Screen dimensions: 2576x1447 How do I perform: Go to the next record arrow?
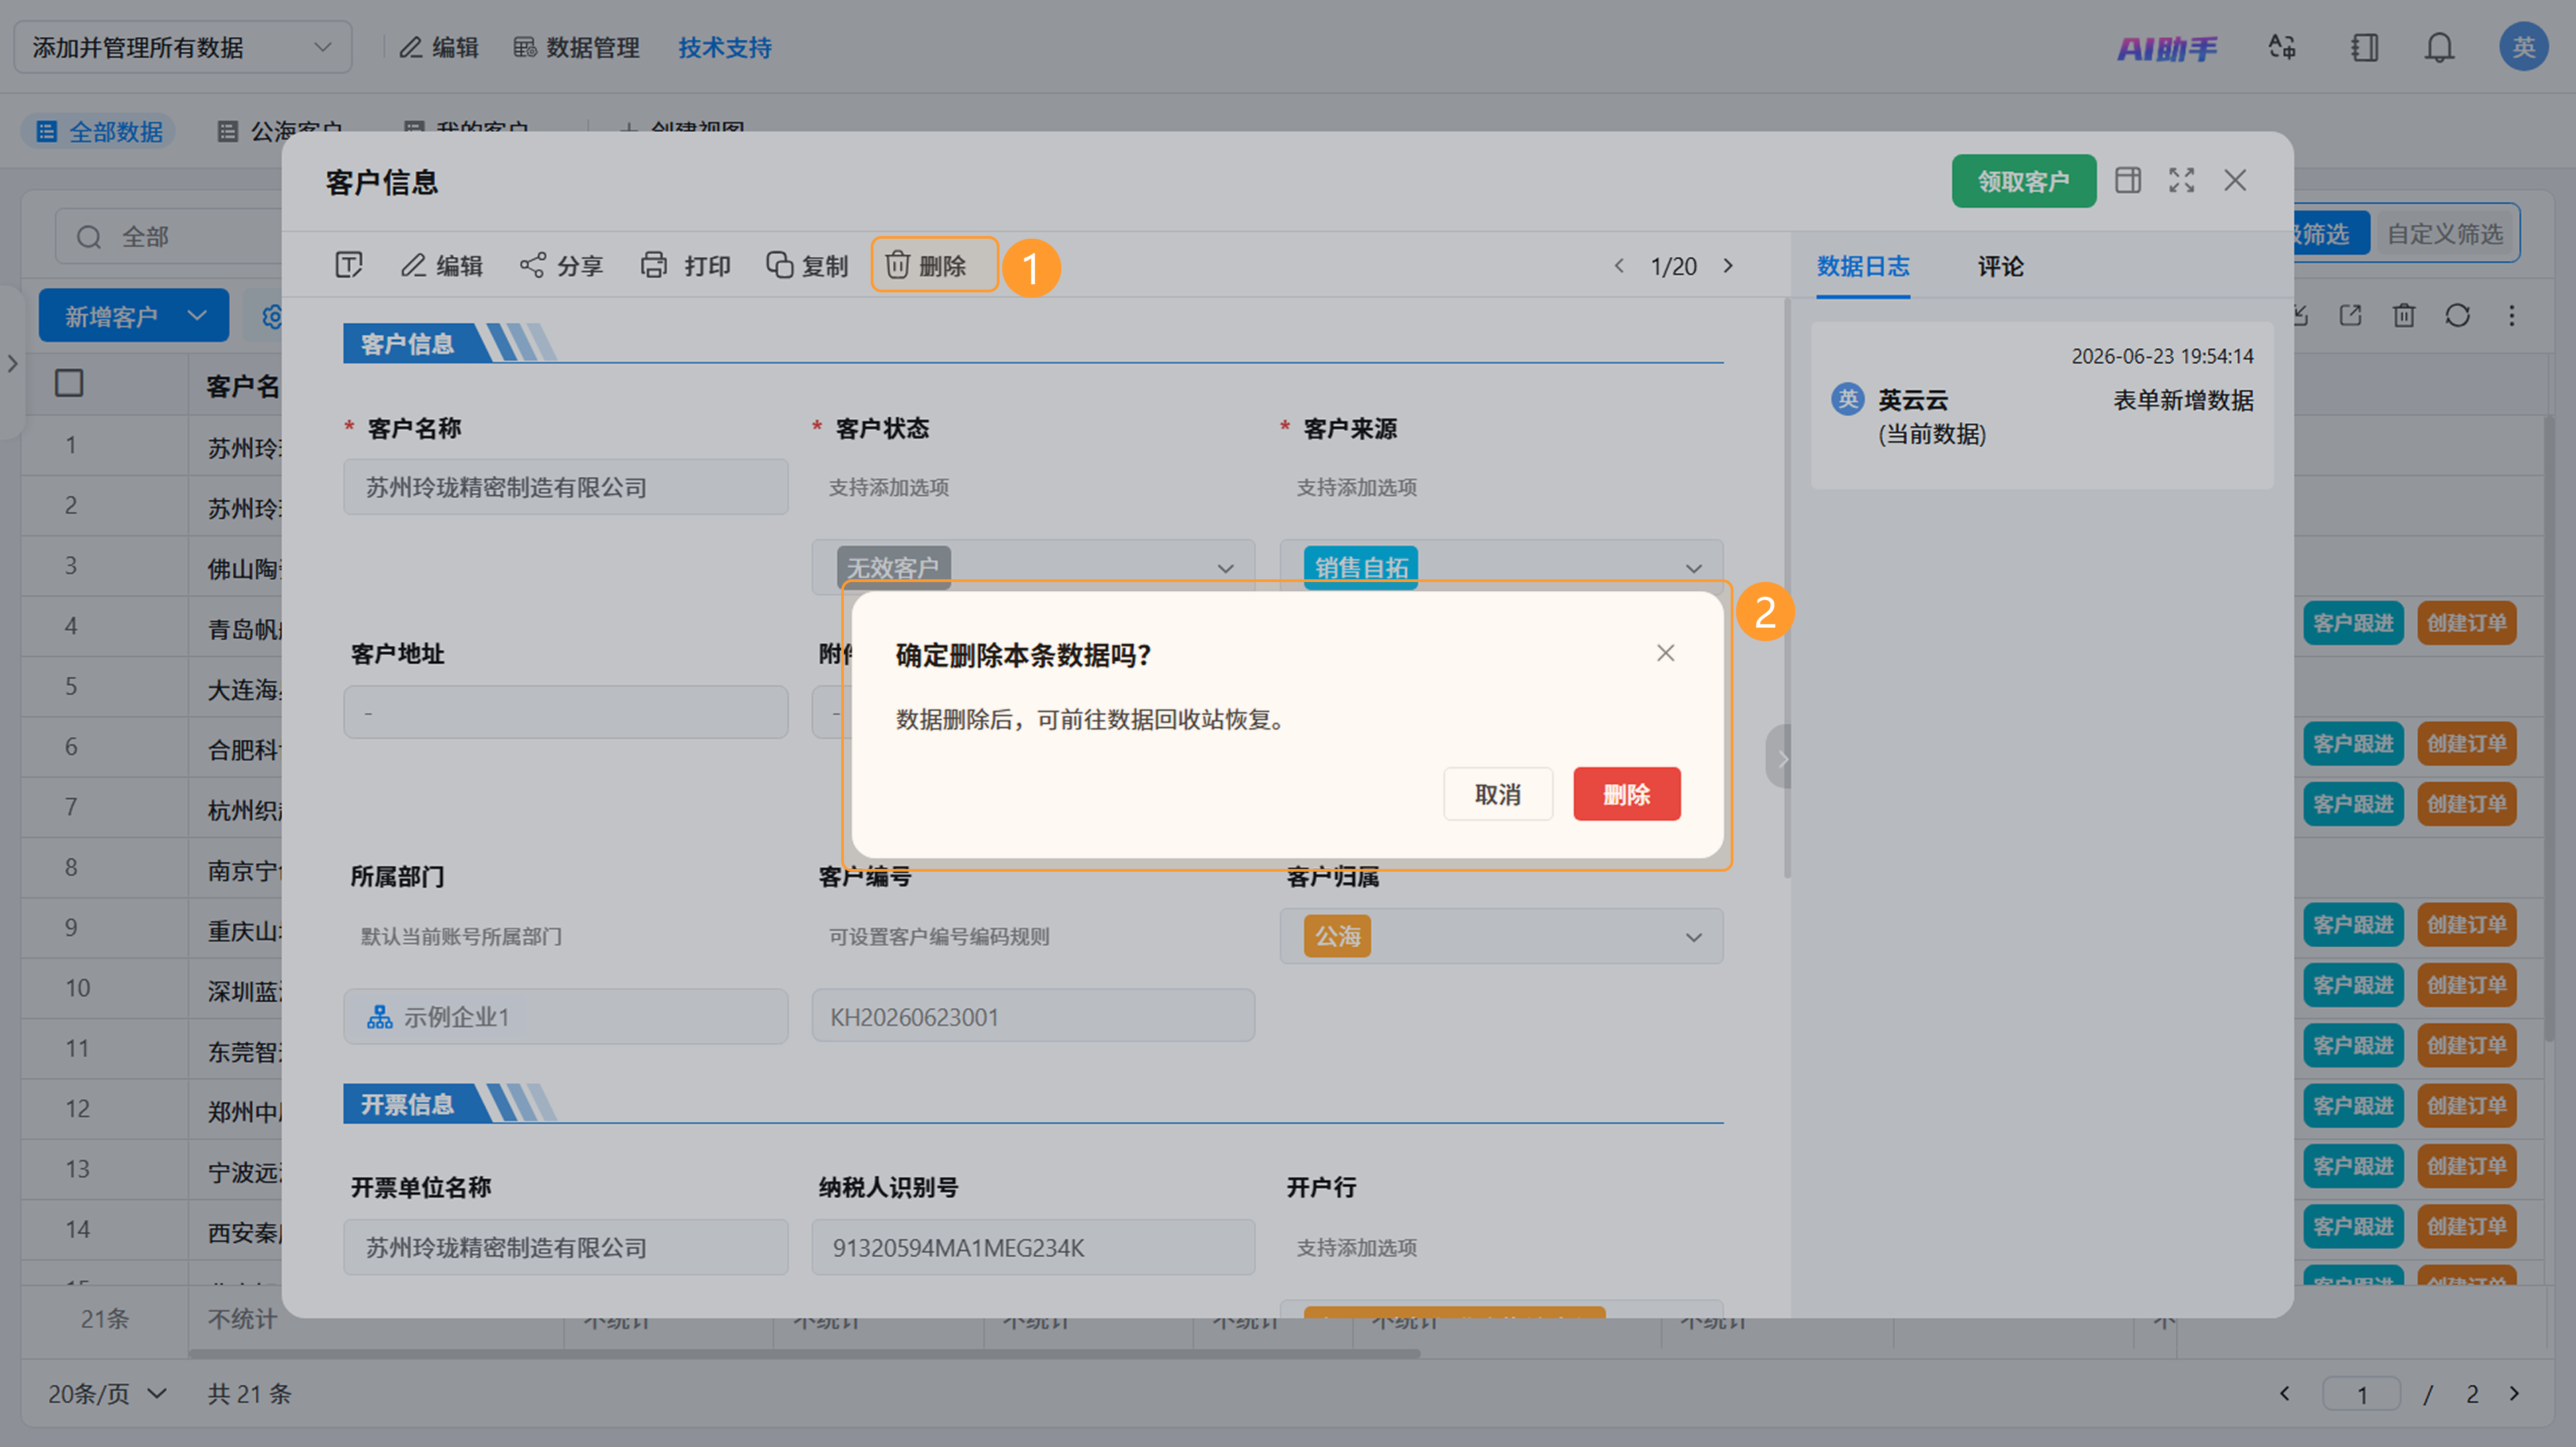[1728, 266]
